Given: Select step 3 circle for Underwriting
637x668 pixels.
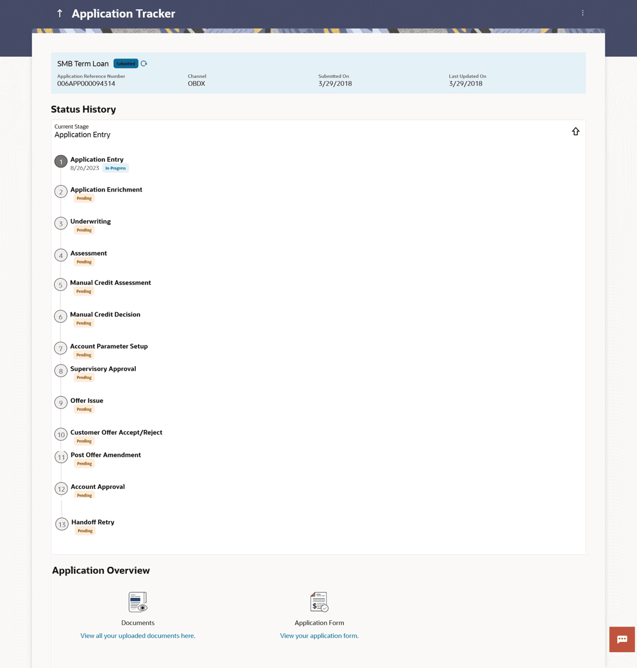Looking at the screenshot, I should (61, 224).
